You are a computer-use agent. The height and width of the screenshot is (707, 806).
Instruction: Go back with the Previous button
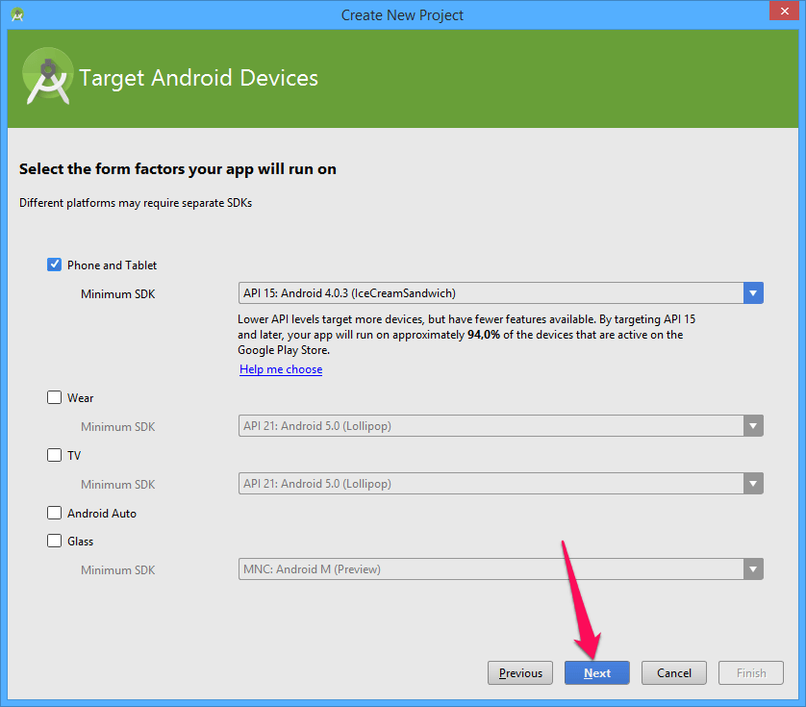520,673
